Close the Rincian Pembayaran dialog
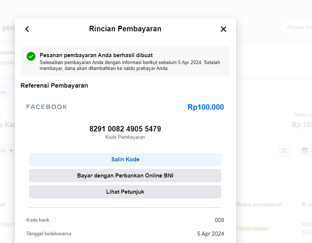The width and height of the screenshot is (312, 243). [223, 29]
